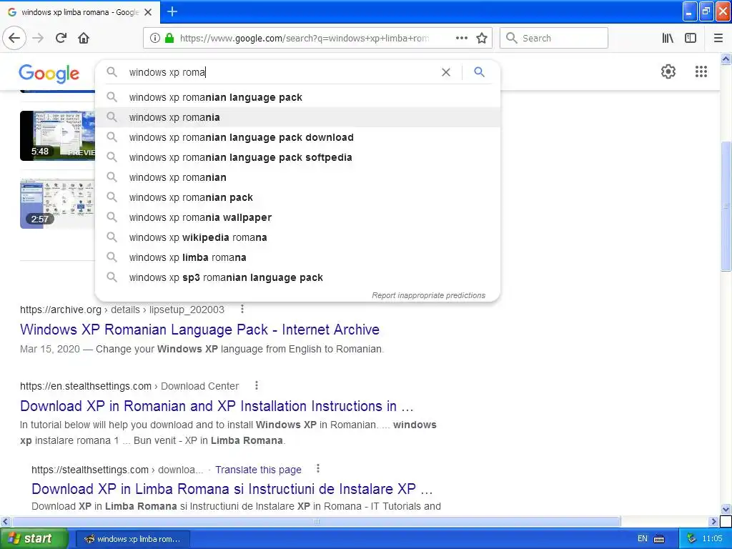732x549 pixels.
Task: Pick the suggestion 'windows xp romanian'
Action: 297,177
